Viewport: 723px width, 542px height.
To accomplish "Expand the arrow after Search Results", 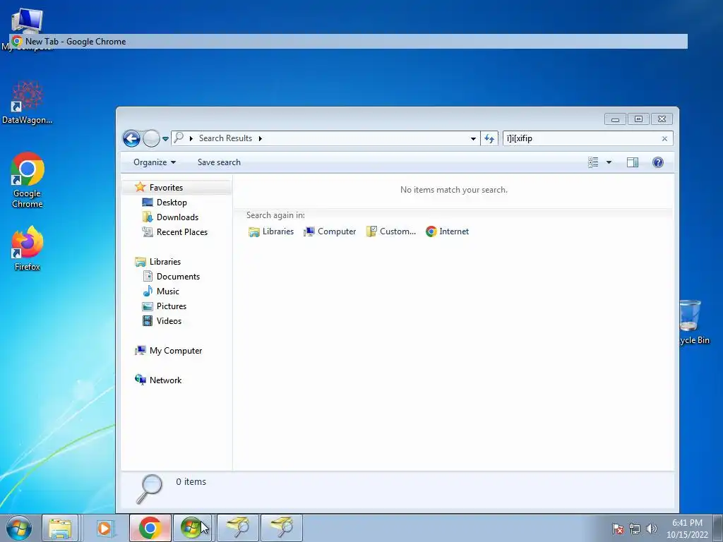I will 260,138.
